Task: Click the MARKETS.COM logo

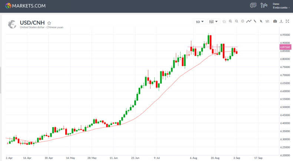Action: click(26, 6)
